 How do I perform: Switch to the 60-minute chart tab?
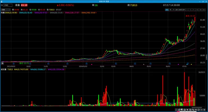pyautogui.click(x=204, y=10)
